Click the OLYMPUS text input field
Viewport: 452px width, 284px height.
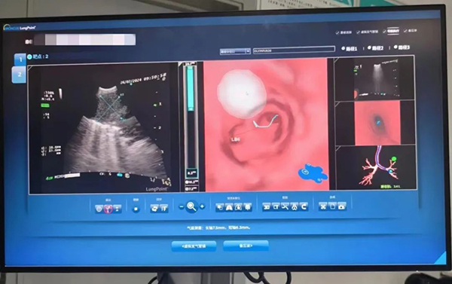[294, 50]
